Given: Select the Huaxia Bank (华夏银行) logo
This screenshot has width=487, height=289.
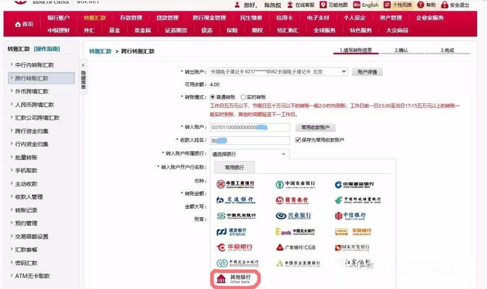Looking at the screenshot, I should click(234, 247).
